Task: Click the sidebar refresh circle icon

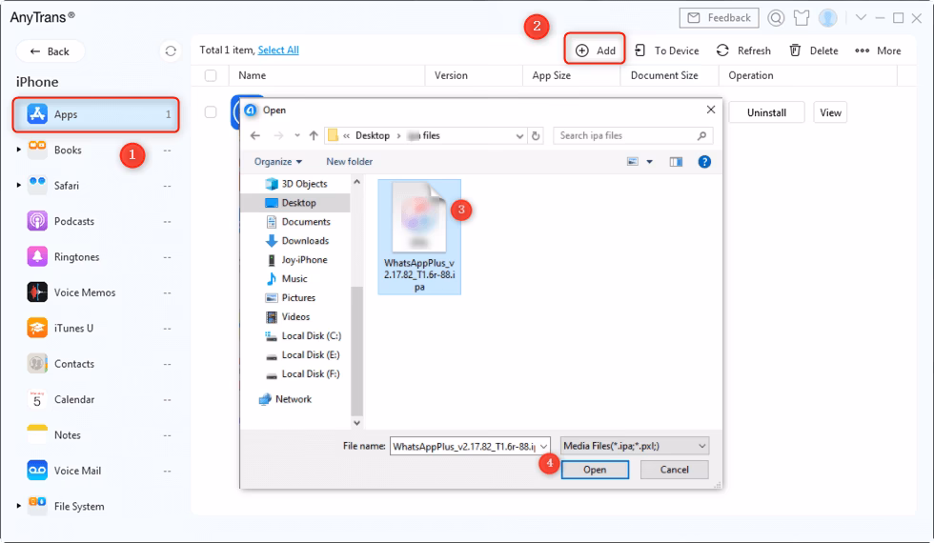Action: 171,51
